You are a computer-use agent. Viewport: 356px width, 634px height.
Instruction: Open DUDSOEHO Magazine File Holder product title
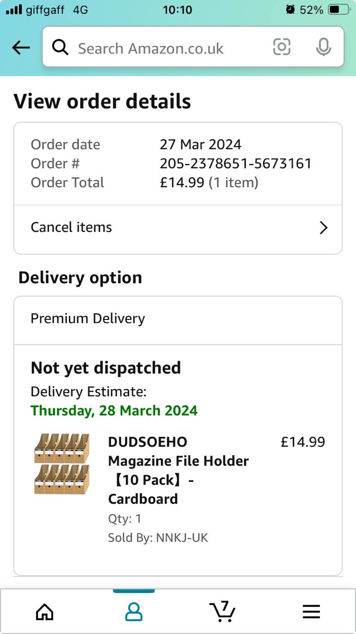click(178, 470)
